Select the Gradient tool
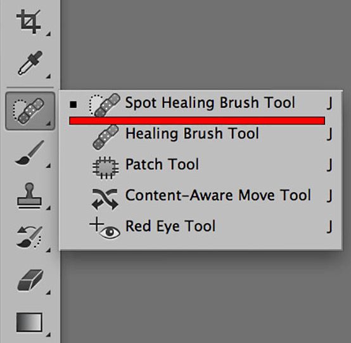 [29, 322]
